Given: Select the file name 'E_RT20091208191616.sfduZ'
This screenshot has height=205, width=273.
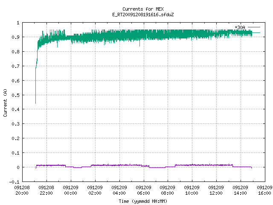Looking at the screenshot, I should click(143, 15).
